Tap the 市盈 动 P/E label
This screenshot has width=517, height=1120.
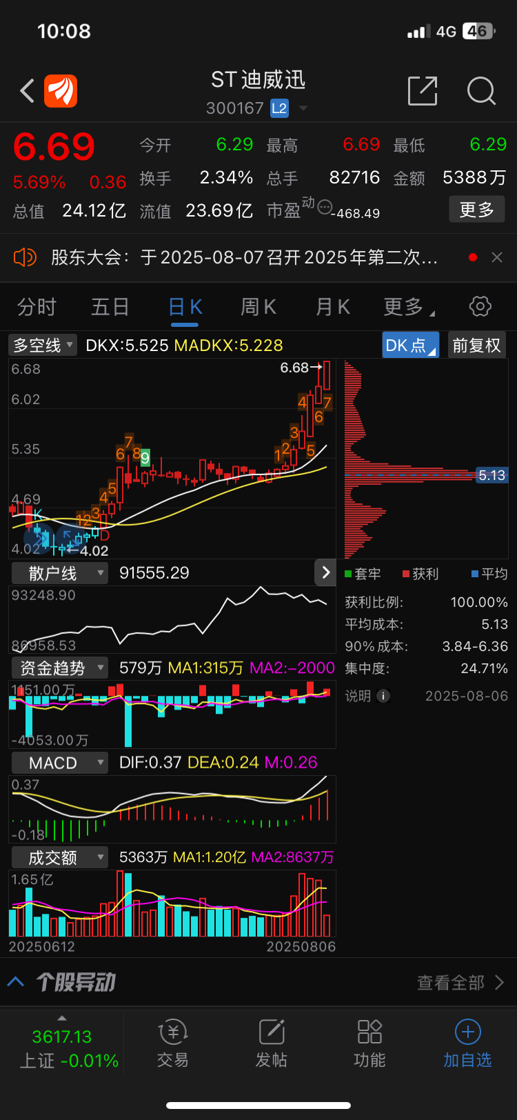[x=291, y=208]
